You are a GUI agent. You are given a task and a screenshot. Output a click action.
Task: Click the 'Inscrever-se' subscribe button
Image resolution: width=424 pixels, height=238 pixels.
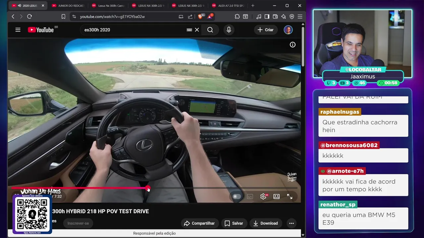78,223
